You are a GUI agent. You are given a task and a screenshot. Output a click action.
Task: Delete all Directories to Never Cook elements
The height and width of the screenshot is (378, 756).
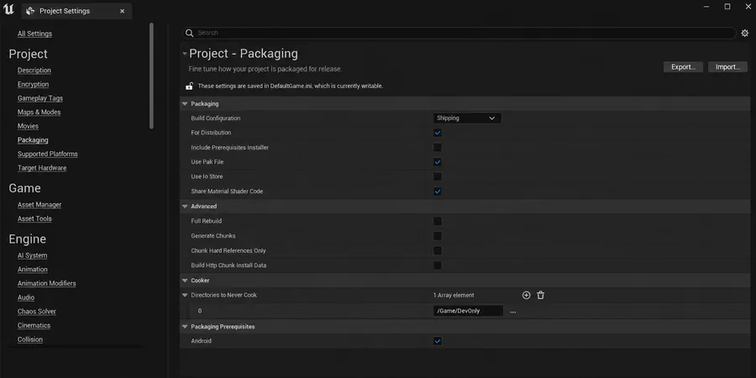pyautogui.click(x=540, y=295)
